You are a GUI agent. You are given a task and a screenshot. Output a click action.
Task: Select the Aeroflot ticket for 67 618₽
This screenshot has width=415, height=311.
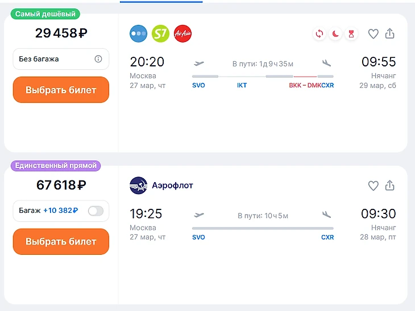click(61, 242)
